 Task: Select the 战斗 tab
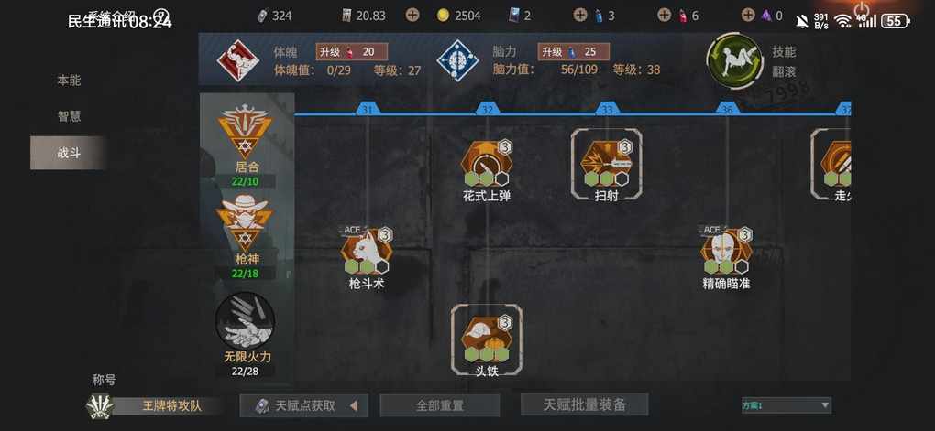69,153
